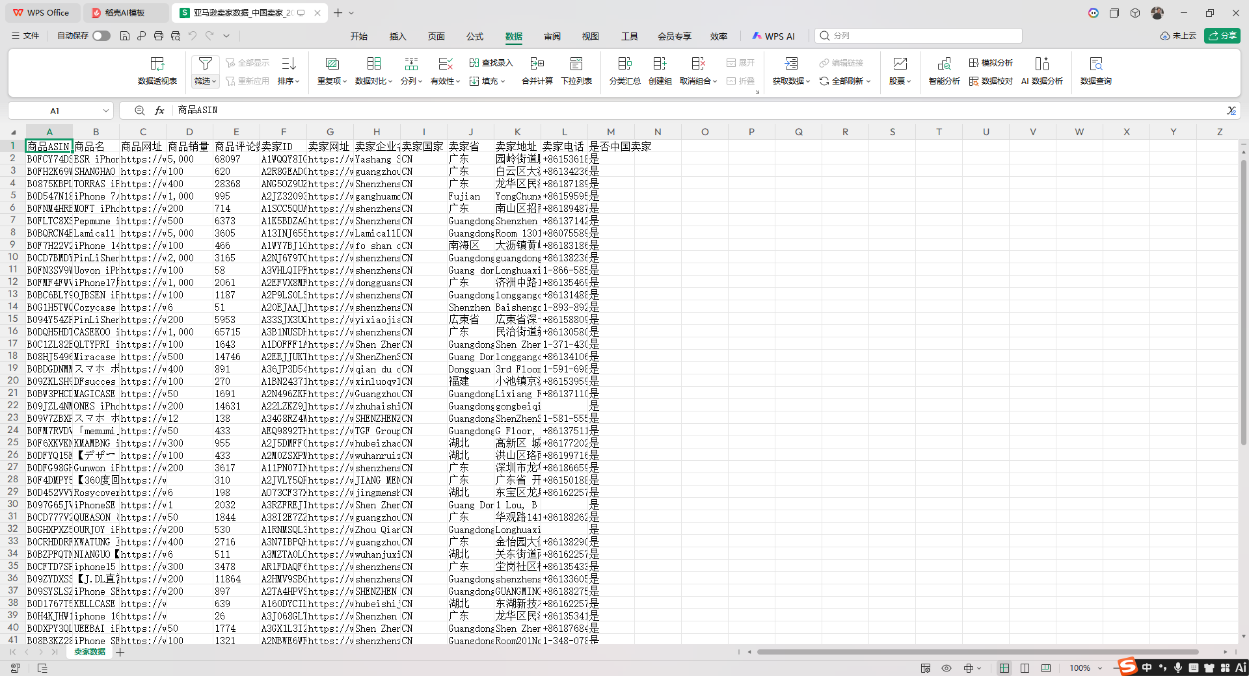Open the 数据校对 data proofreading tool
Viewport: 1249px width, 676px height.
click(x=991, y=81)
